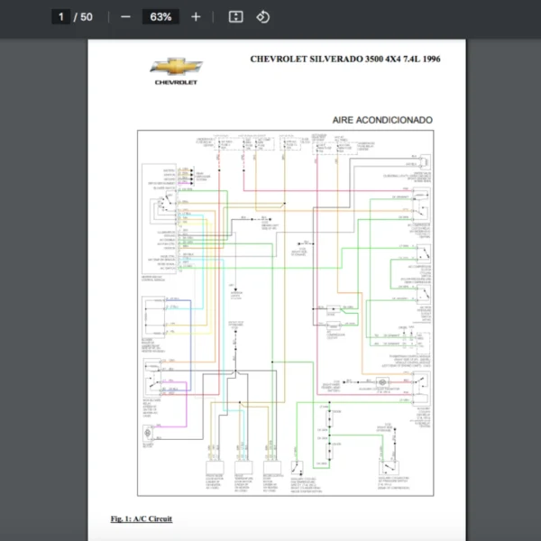Click the total page count 50
Screen dimensions: 541x541
86,17
